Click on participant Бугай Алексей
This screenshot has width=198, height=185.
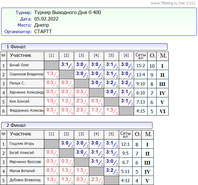point(22,153)
